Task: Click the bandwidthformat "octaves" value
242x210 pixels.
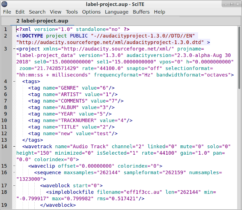Action: click(217, 75)
